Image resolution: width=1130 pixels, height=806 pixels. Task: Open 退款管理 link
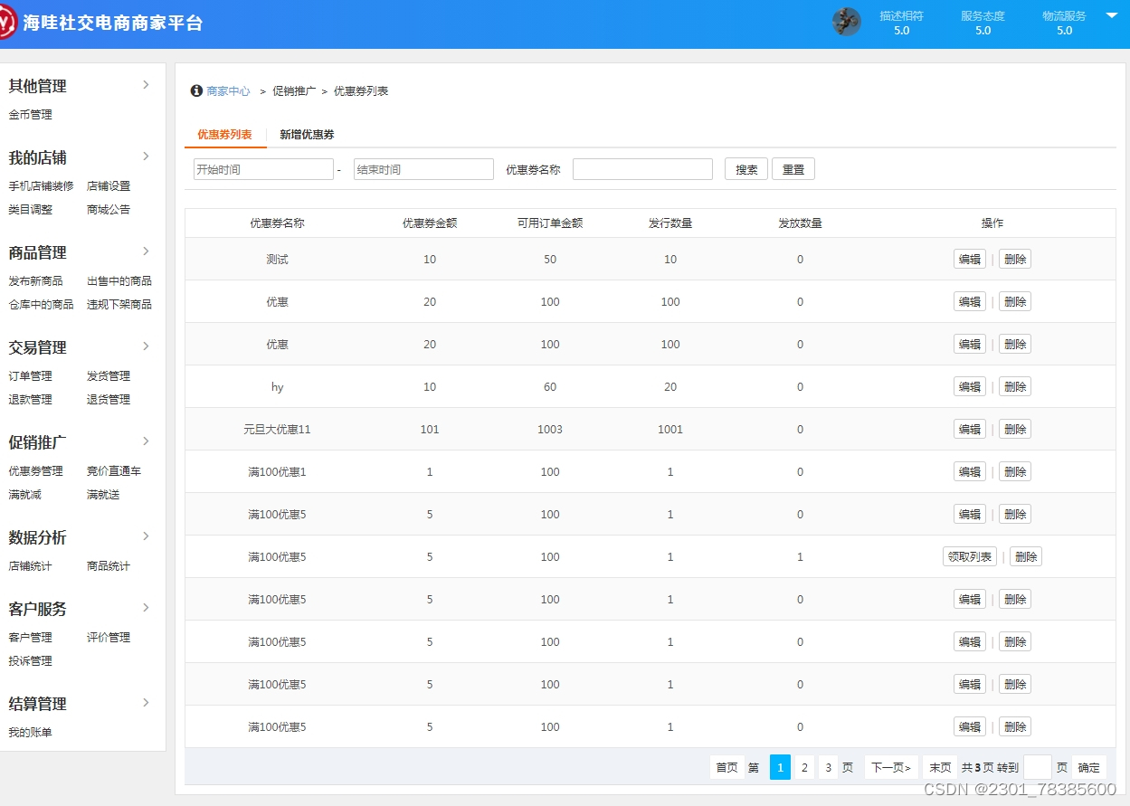click(31, 400)
